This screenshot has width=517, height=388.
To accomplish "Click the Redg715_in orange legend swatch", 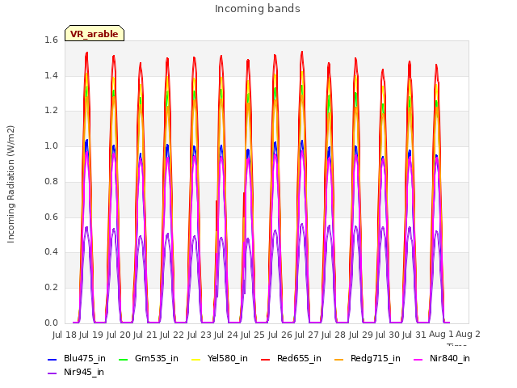I will (339, 359).
